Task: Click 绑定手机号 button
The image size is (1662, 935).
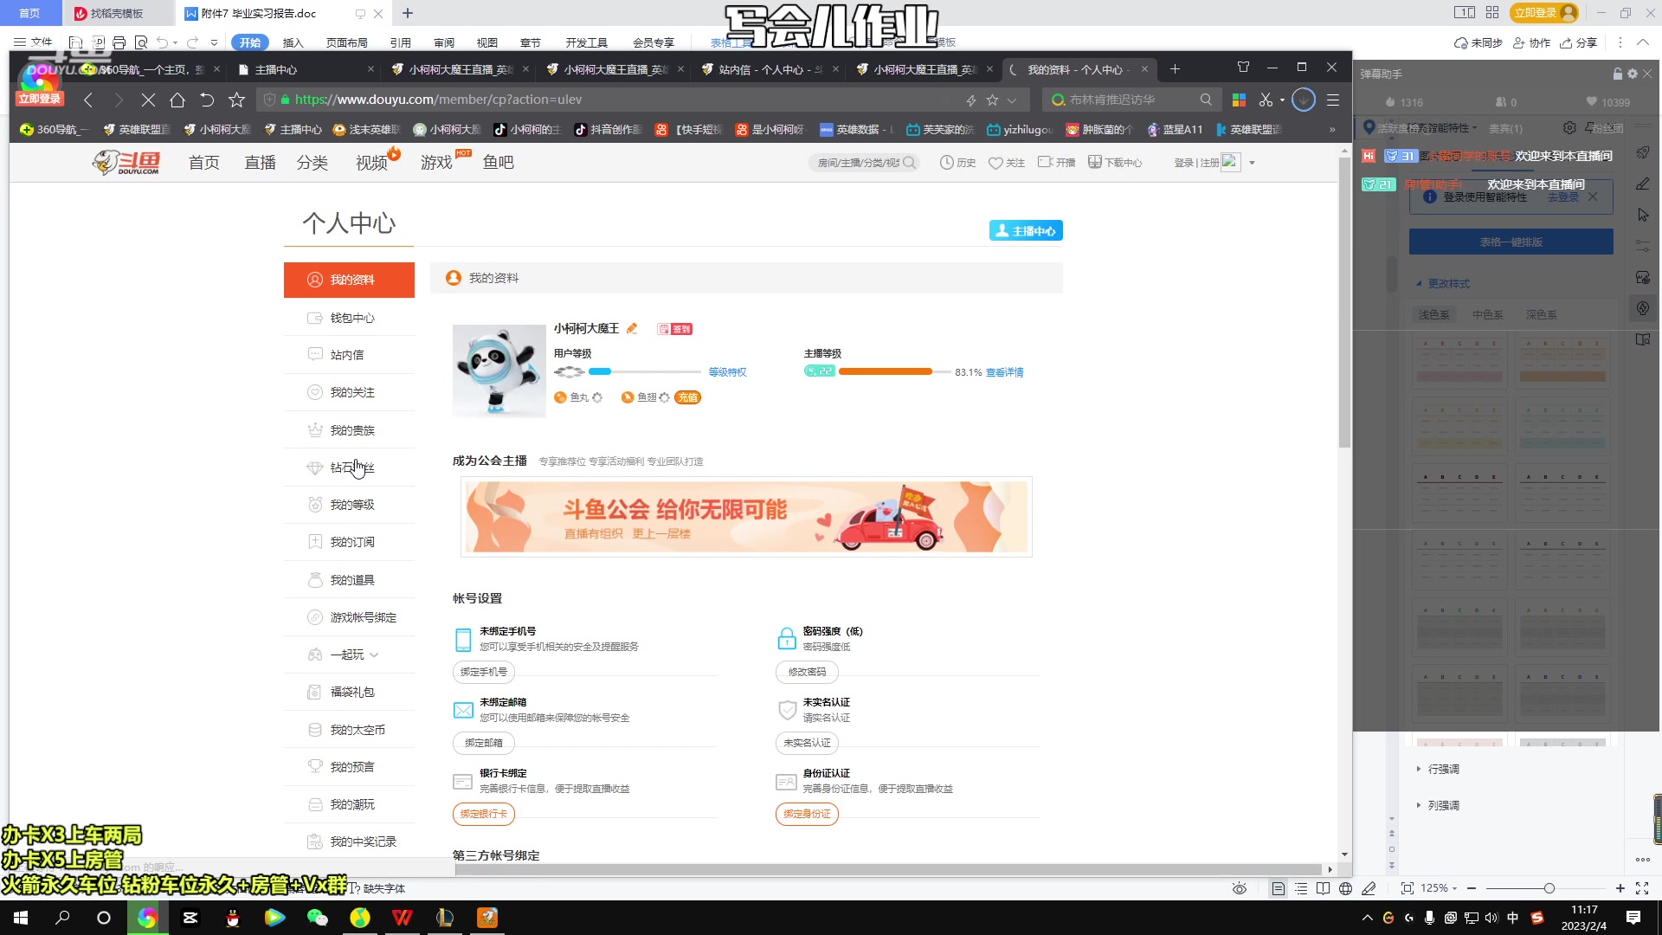Action: (484, 672)
